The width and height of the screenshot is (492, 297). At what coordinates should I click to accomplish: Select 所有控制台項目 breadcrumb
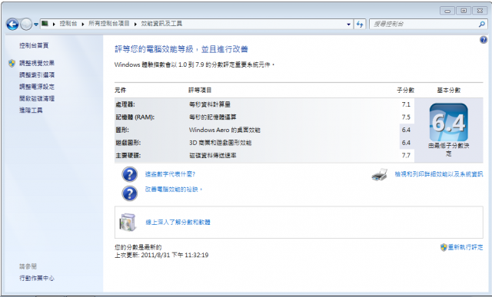pos(109,24)
